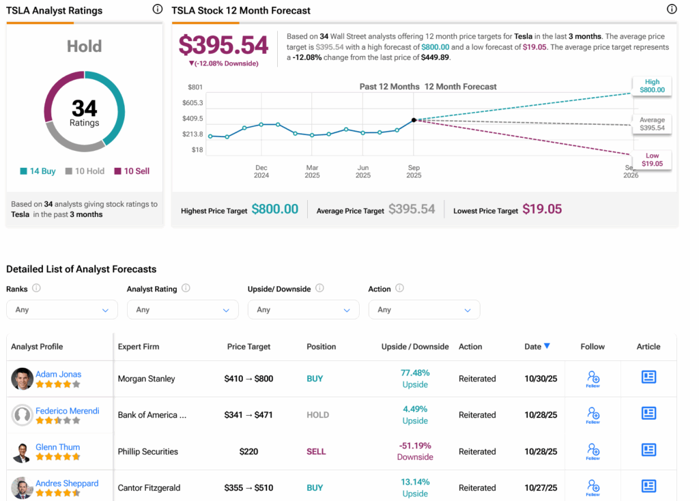The width and height of the screenshot is (699, 501).
Task: Follow analyst Federico Merendi
Action: (x=593, y=415)
